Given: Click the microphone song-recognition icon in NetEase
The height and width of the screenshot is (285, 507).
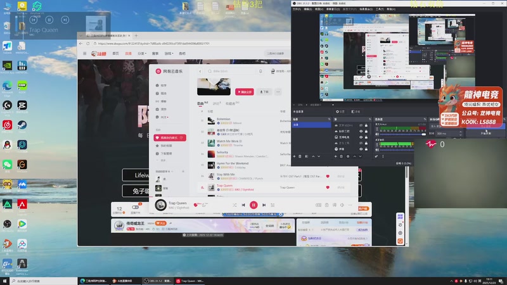Looking at the screenshot, I should click(260, 71).
